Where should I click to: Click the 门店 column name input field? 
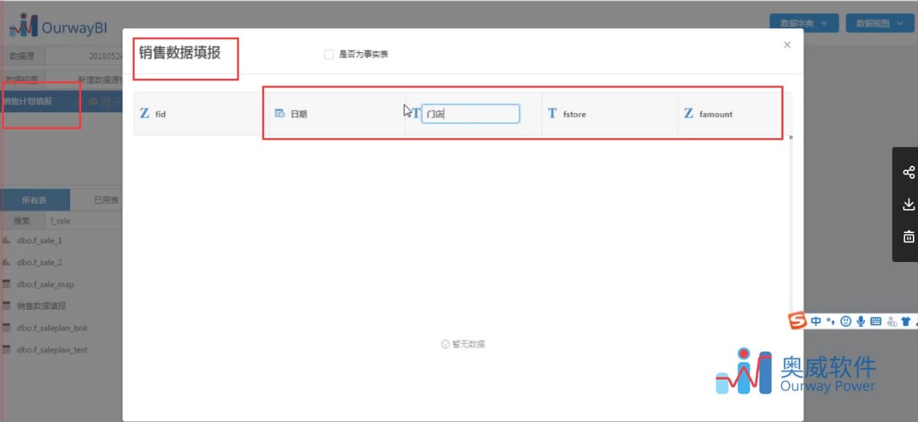tap(470, 114)
